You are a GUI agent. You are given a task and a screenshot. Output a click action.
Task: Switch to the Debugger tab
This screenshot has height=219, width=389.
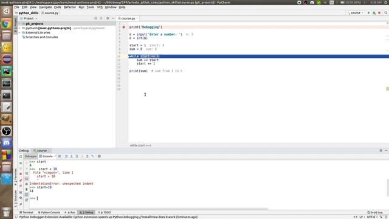30,156
